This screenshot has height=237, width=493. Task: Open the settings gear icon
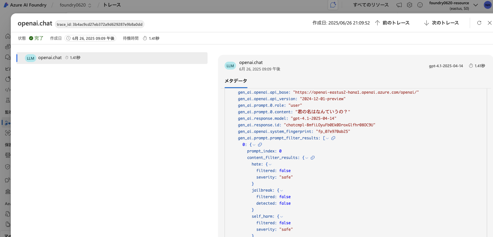tap(410, 5)
